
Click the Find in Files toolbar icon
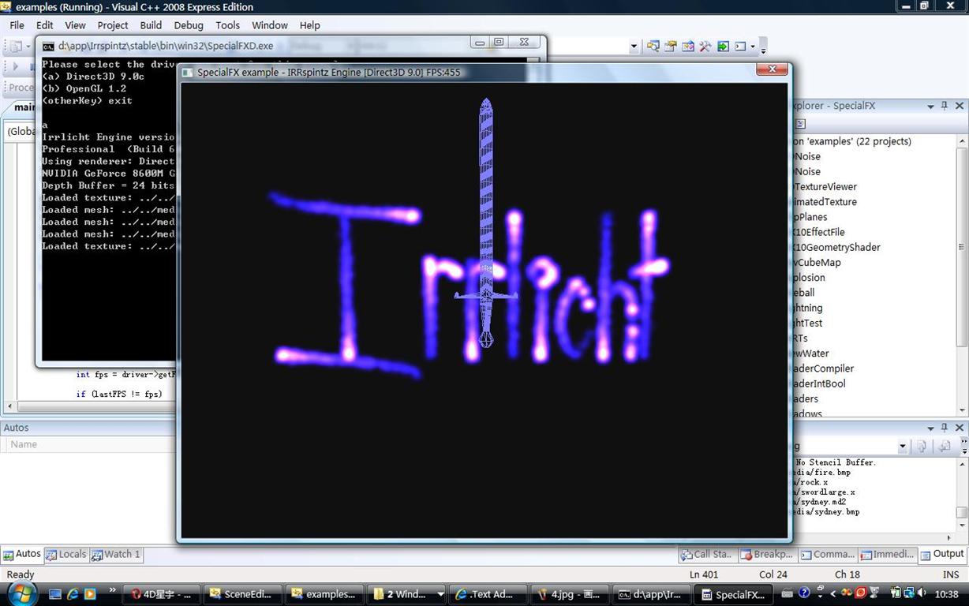653,47
